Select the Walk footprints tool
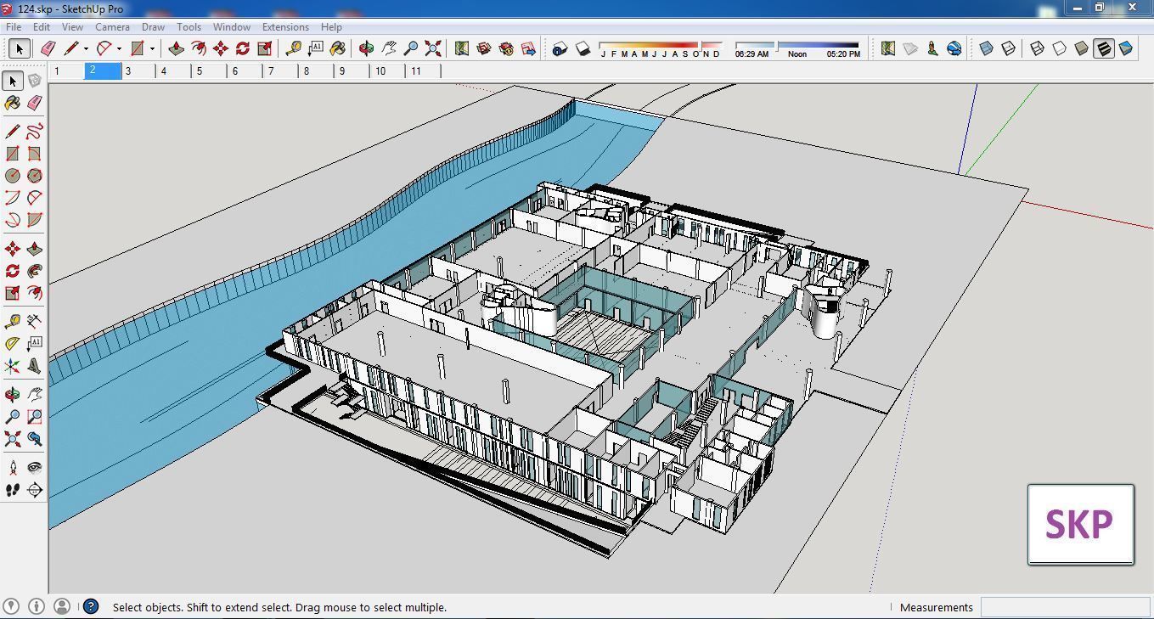 coord(13,490)
